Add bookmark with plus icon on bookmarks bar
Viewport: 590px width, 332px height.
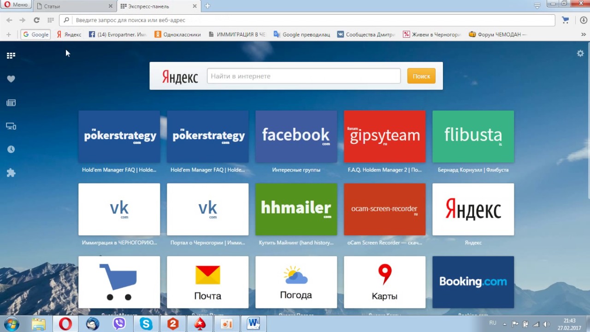pos(8,35)
